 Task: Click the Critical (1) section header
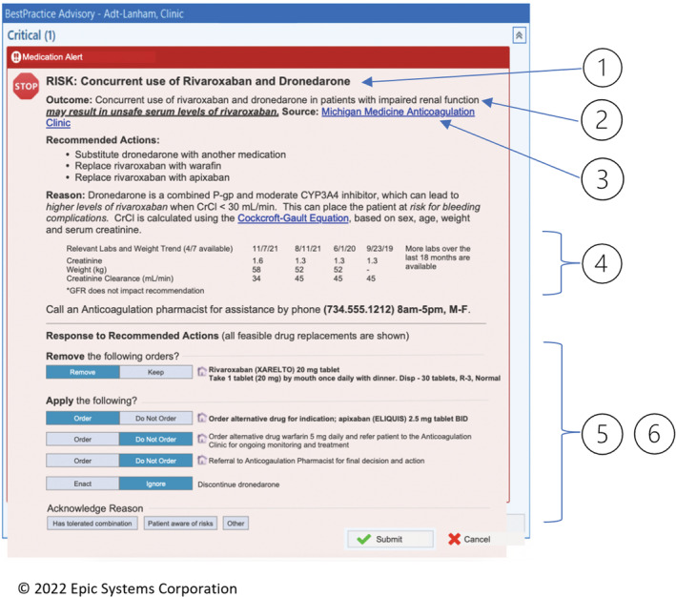pos(31,35)
